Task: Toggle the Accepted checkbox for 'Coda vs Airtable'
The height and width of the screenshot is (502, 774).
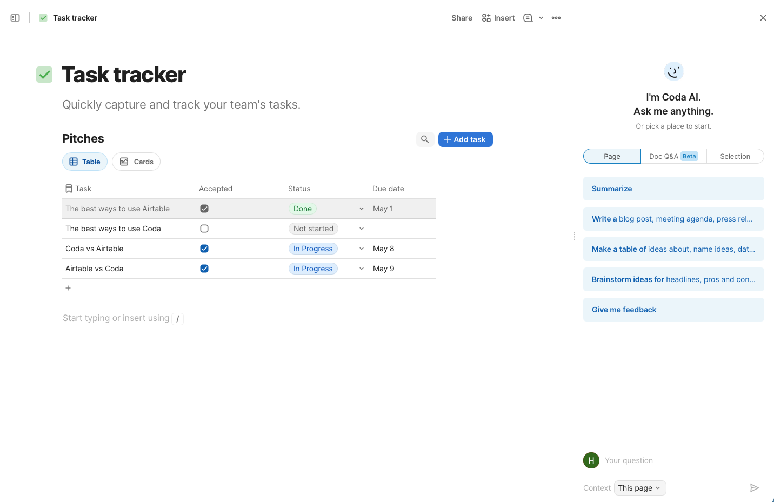Action: pyautogui.click(x=204, y=249)
